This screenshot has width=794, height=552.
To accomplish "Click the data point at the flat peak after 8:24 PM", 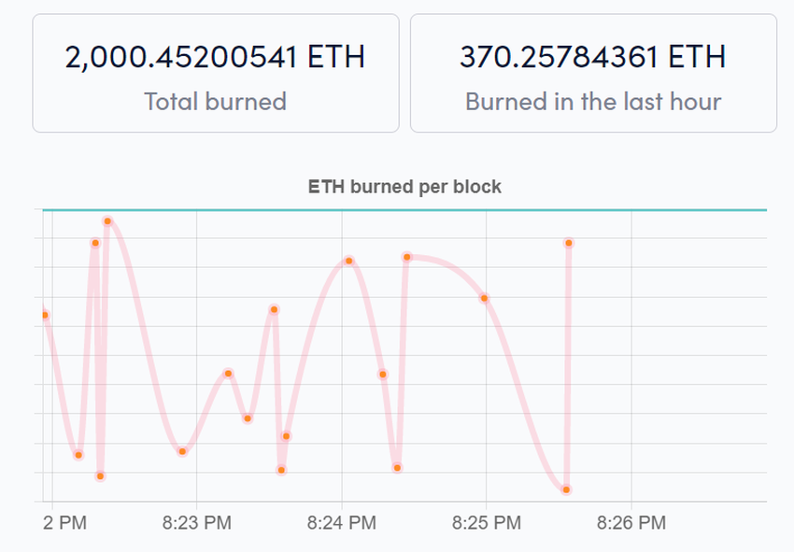I will (x=407, y=257).
